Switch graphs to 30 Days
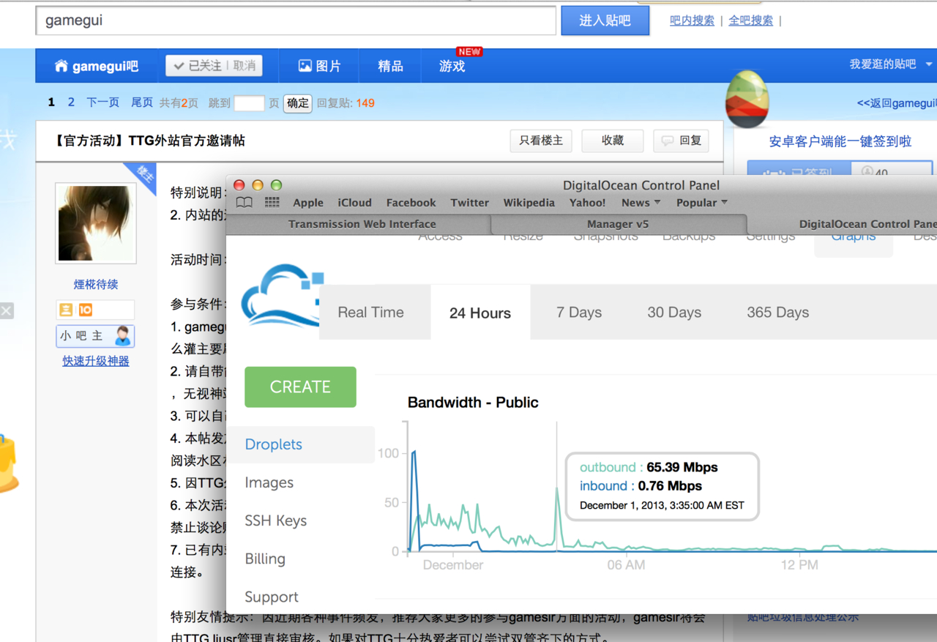Viewport: 937px width, 642px height. pos(674,313)
